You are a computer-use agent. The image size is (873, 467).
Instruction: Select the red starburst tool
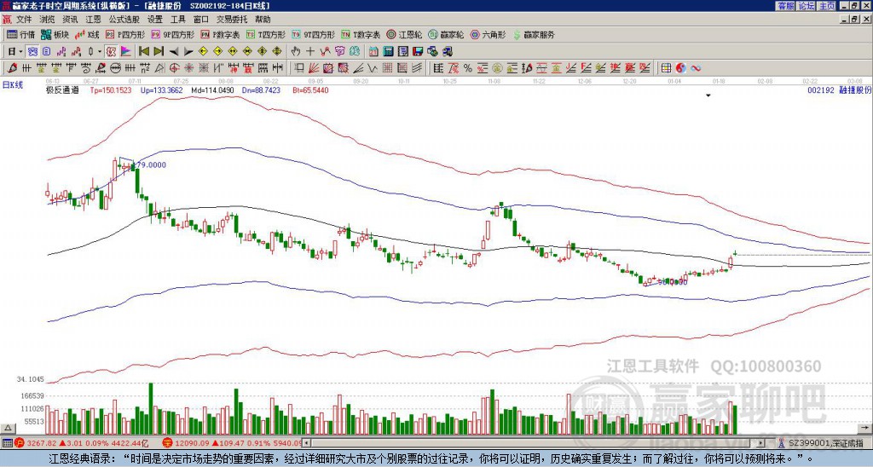(188, 68)
